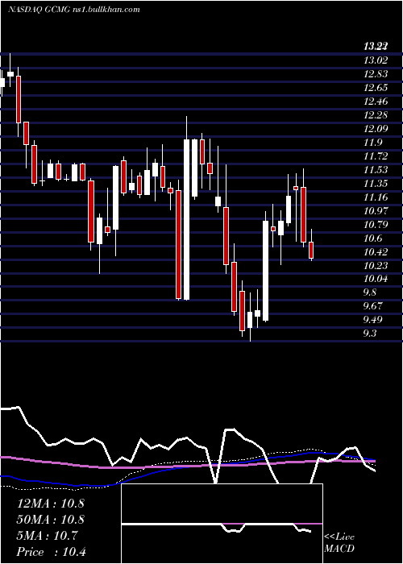
Task: Click the tall white candlestick near 12.09
Action: click(186, 219)
